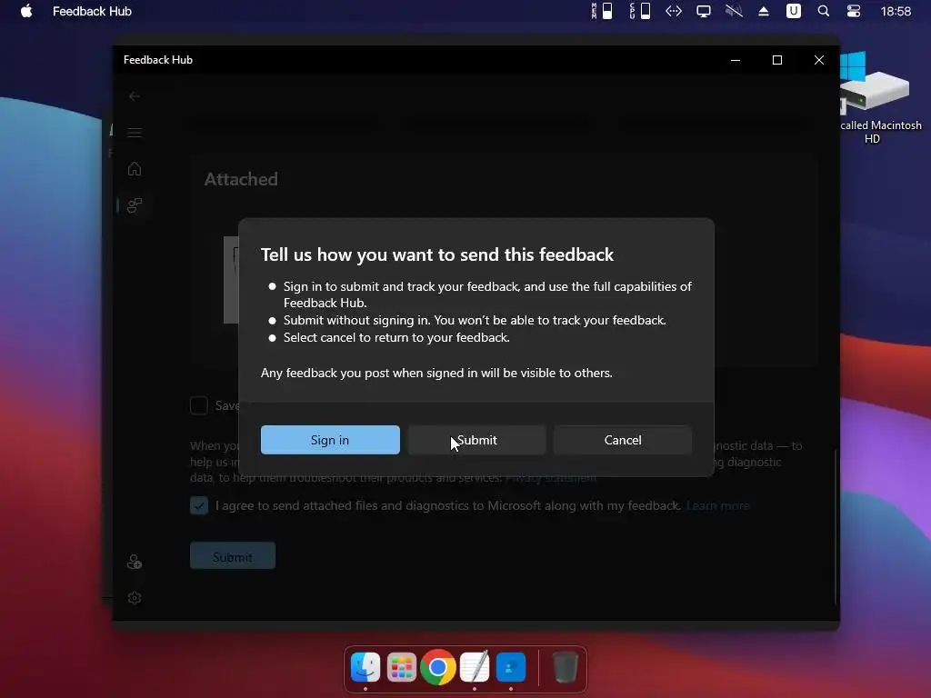Uncheck the agree to send diagnostics checkbox
Screen dimensions: 931x698
pos(199,505)
